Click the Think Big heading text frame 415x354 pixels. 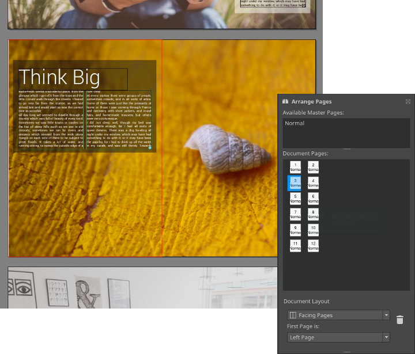click(x=60, y=78)
